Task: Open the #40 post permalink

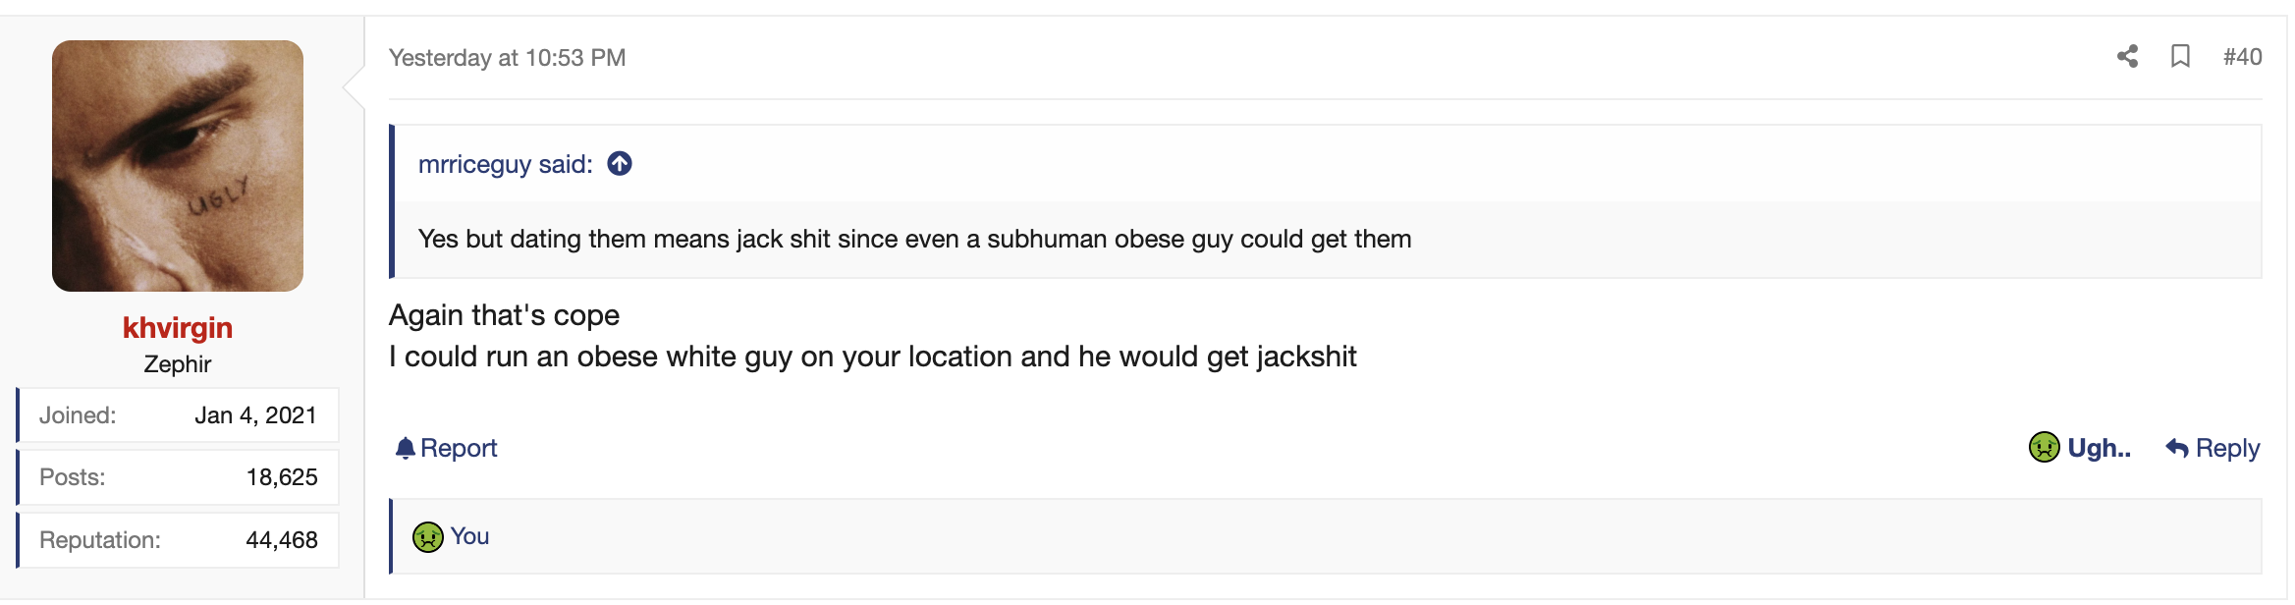Action: click(x=2242, y=57)
